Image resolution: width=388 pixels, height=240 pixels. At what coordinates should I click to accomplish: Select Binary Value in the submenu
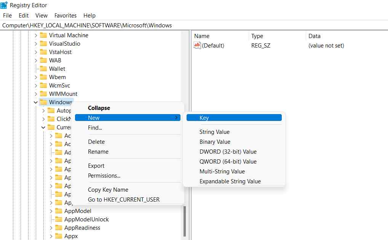pos(234,142)
